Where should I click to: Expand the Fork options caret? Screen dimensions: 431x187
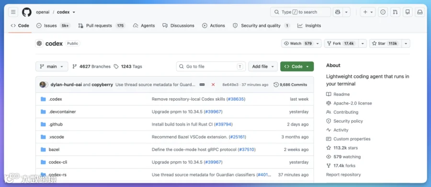coord(363,44)
